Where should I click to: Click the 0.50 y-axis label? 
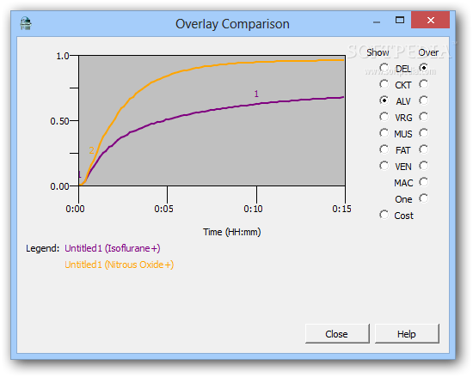[59, 121]
